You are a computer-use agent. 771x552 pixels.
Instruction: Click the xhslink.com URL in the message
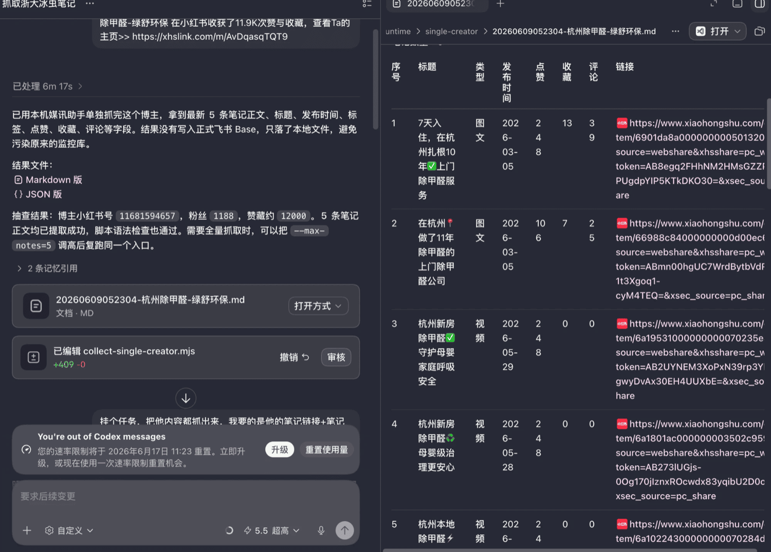coord(210,36)
